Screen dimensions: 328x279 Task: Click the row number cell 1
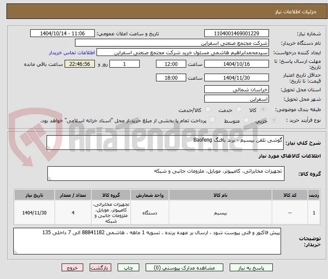(x=314, y=213)
